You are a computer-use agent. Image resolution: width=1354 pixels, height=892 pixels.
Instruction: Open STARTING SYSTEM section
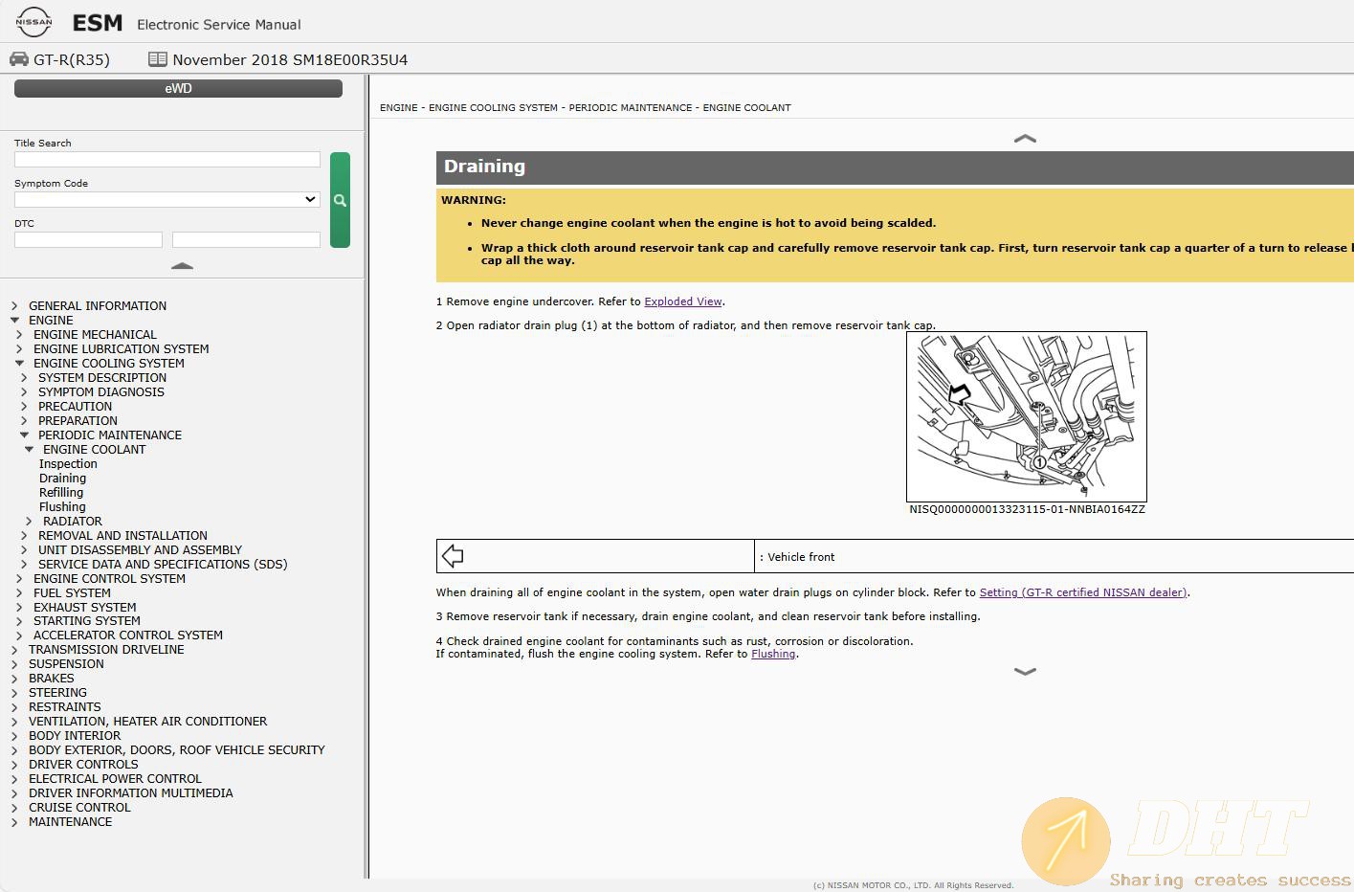click(87, 621)
